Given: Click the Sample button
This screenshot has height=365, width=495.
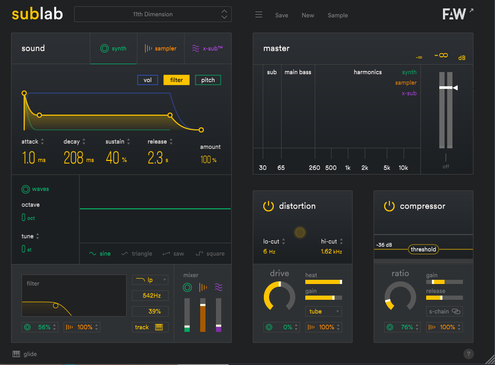Looking at the screenshot, I should tap(338, 15).
